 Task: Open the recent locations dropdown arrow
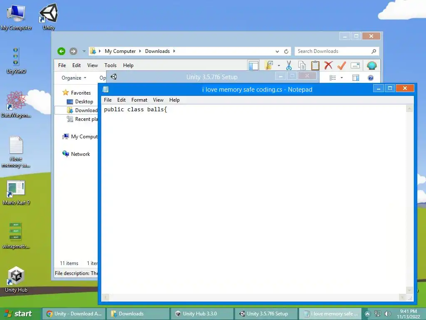click(x=84, y=51)
